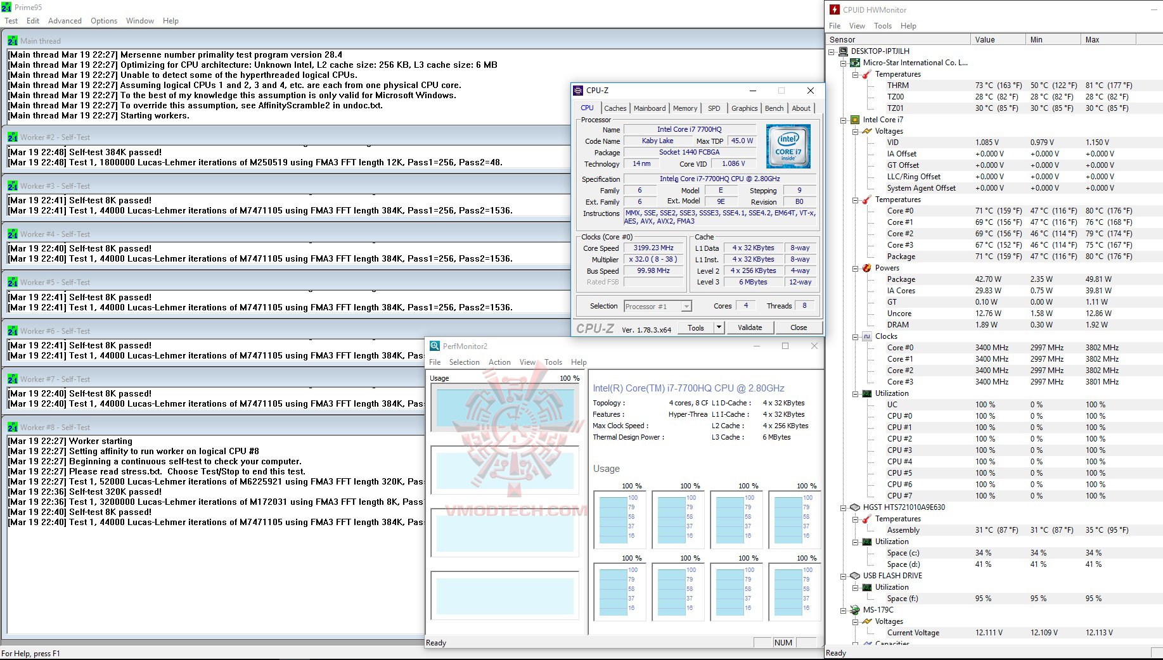This screenshot has height=660, width=1163.
Task: Click the Utilization icon under HGST drive
Action: (868, 542)
